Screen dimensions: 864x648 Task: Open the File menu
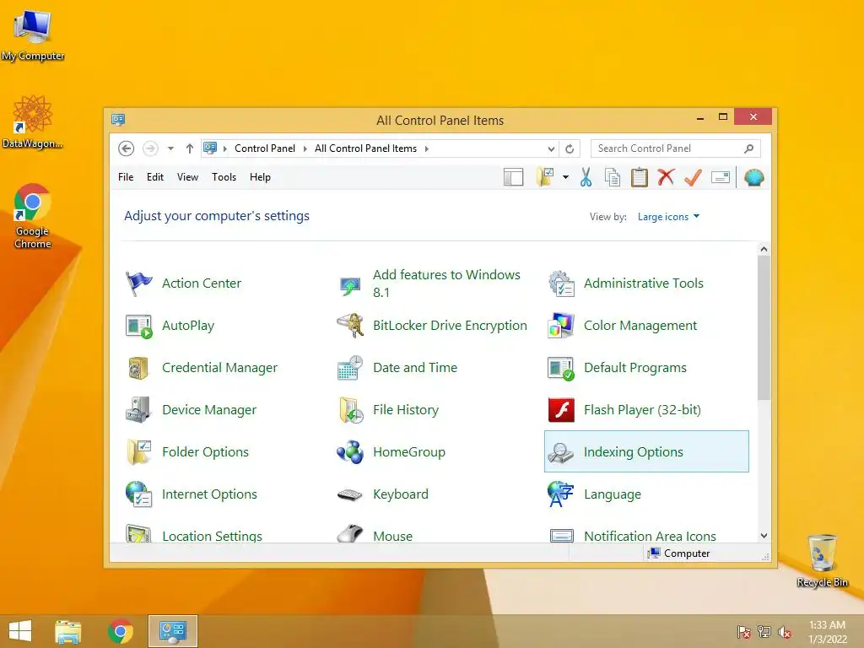[126, 177]
